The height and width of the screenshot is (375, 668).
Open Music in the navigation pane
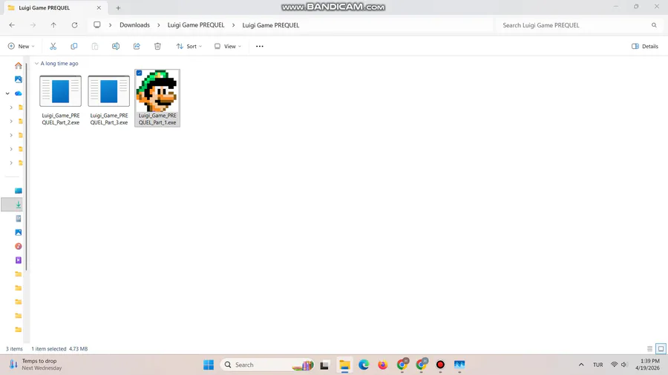click(19, 246)
